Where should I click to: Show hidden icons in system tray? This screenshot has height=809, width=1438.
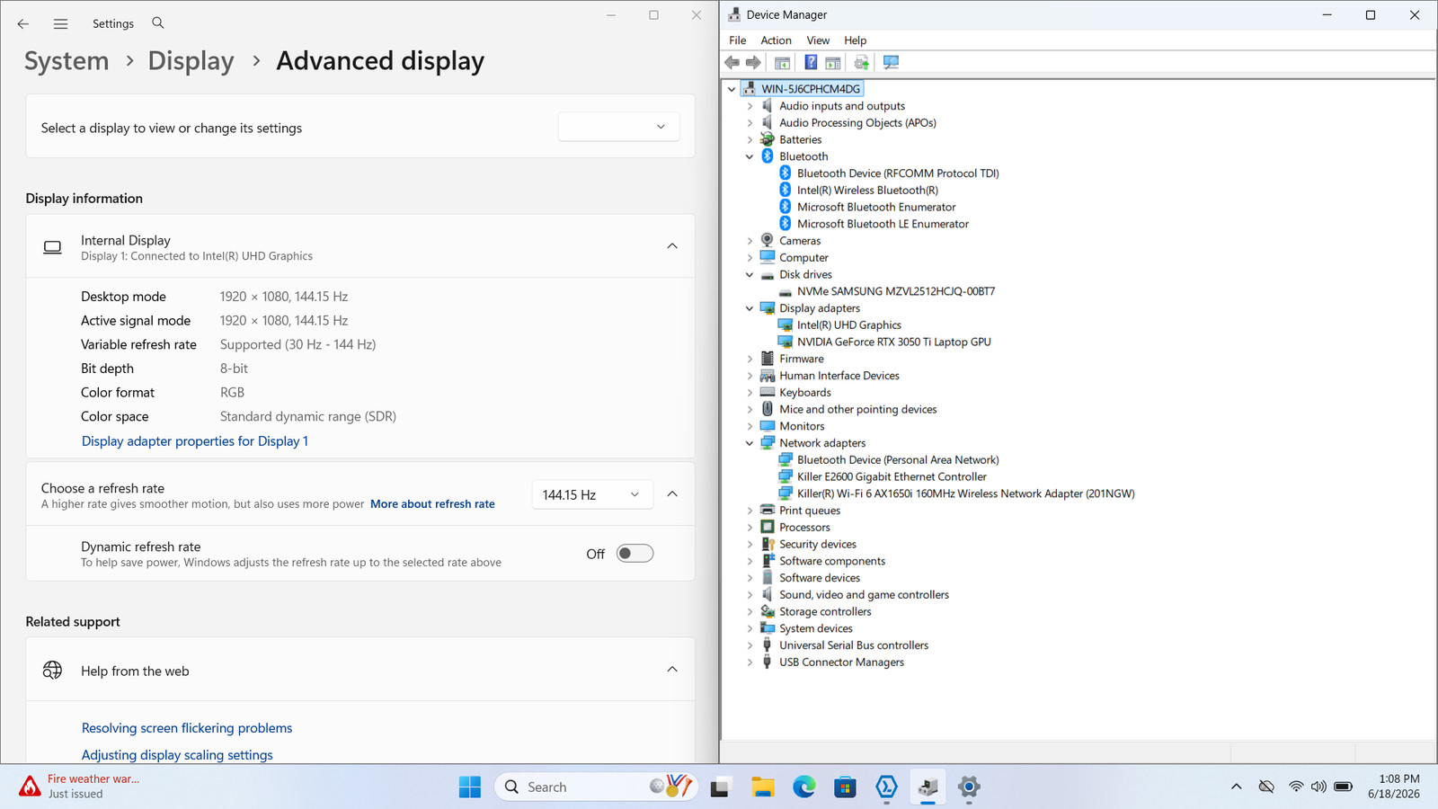1237,787
